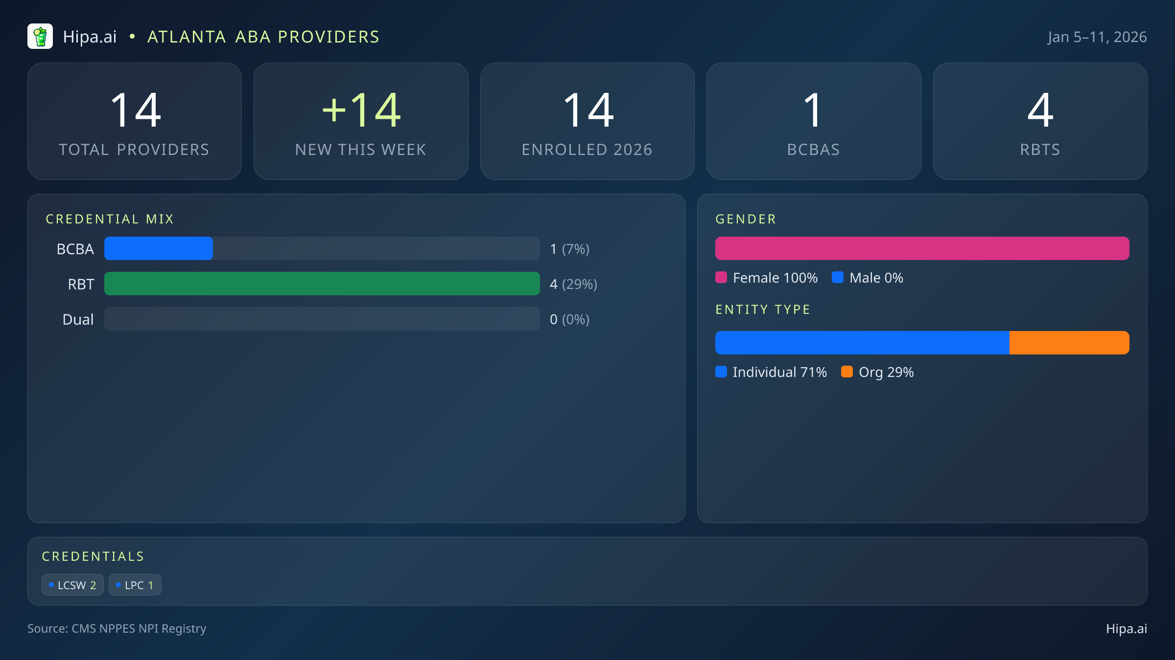Open the ENTITY TYPE section
The height and width of the screenshot is (660, 1175).
[x=762, y=309]
